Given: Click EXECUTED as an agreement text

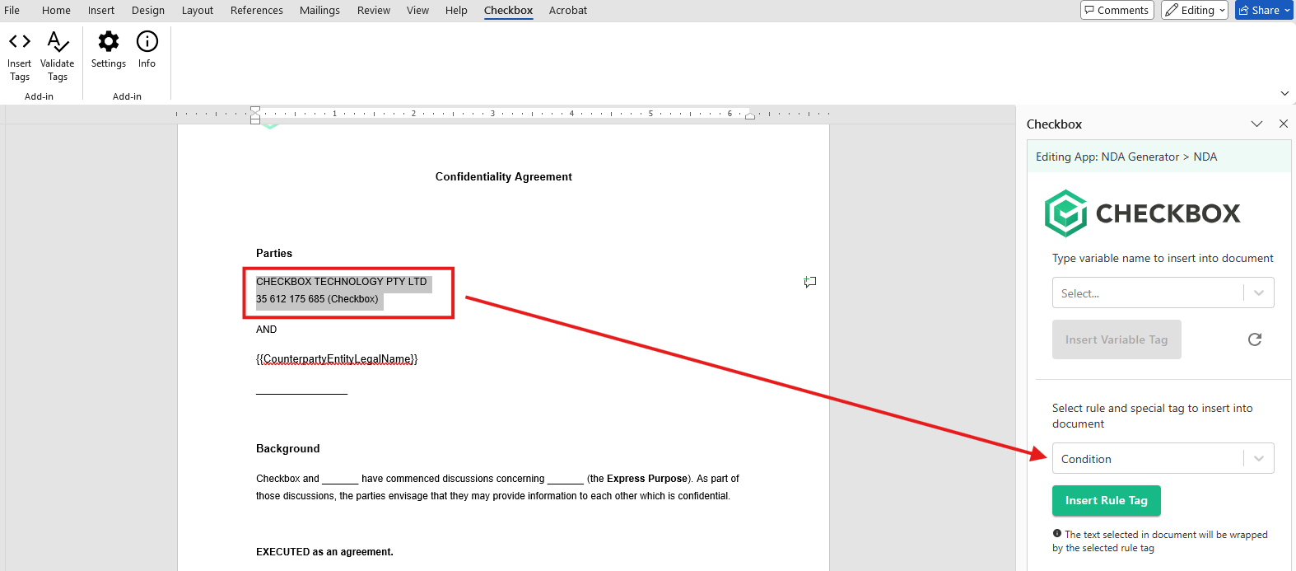Looking at the screenshot, I should [324, 551].
